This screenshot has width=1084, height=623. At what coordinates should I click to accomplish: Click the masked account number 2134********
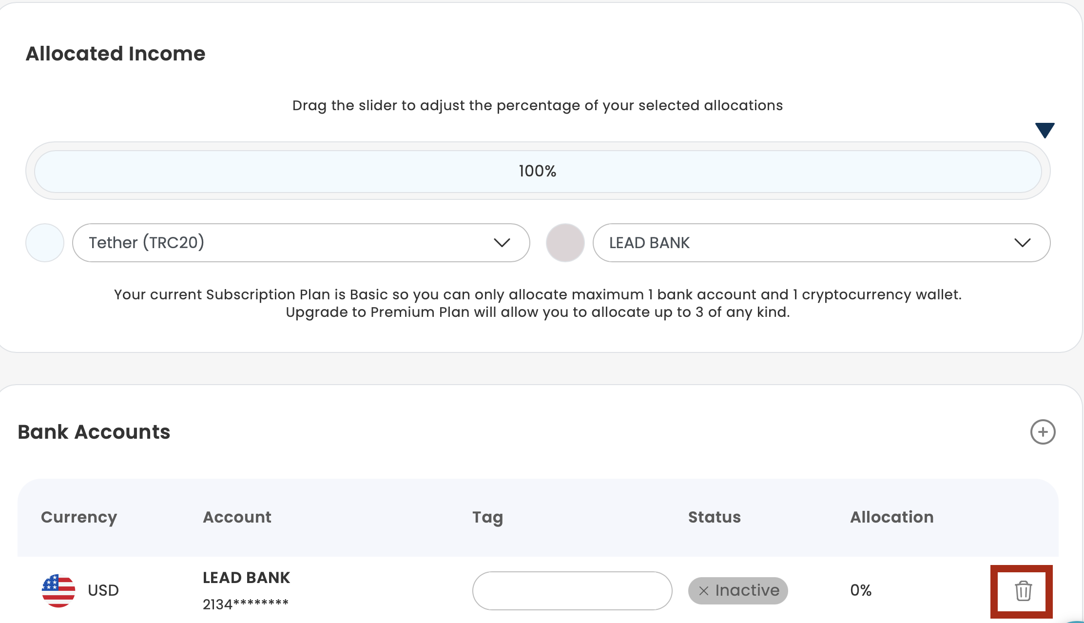tap(246, 604)
